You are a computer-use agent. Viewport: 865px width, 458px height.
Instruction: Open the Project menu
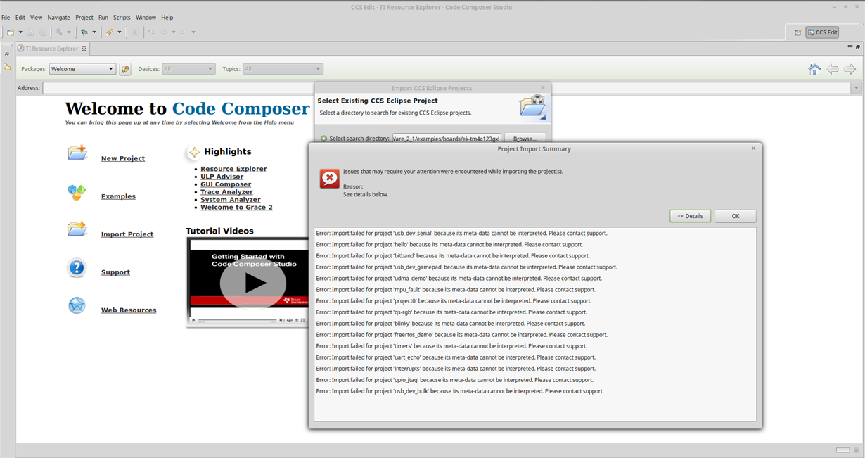point(84,17)
